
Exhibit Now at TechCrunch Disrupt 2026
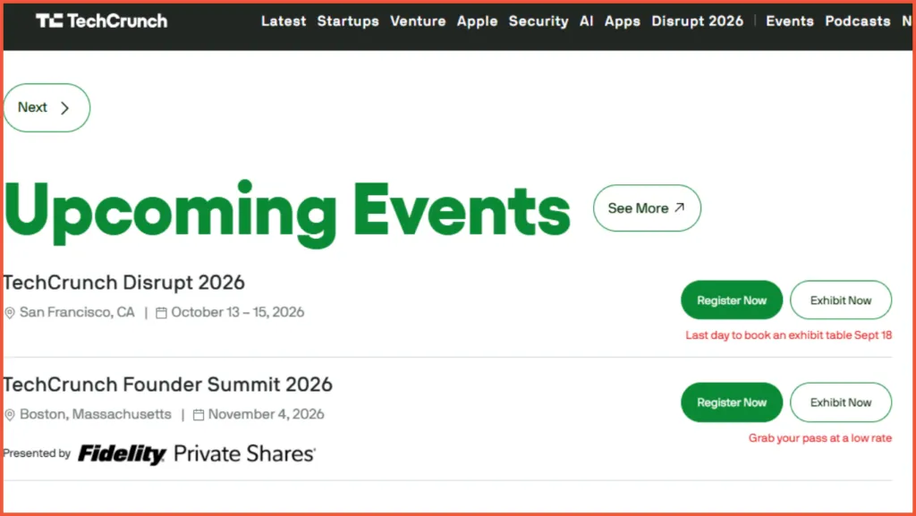pos(841,300)
